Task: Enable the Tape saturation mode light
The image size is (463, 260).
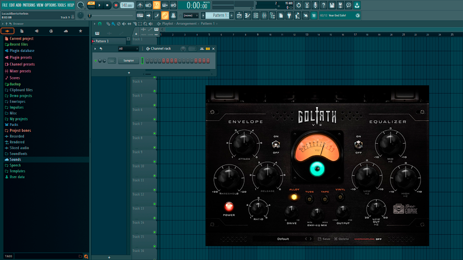Action: [x=325, y=199]
